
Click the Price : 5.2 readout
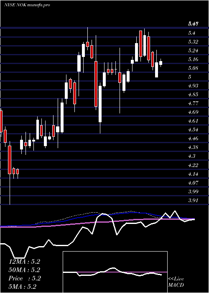[24, 278]
